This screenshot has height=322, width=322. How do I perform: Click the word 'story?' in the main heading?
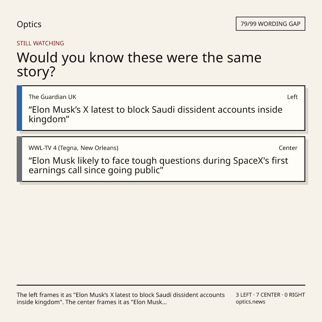pos(36,72)
